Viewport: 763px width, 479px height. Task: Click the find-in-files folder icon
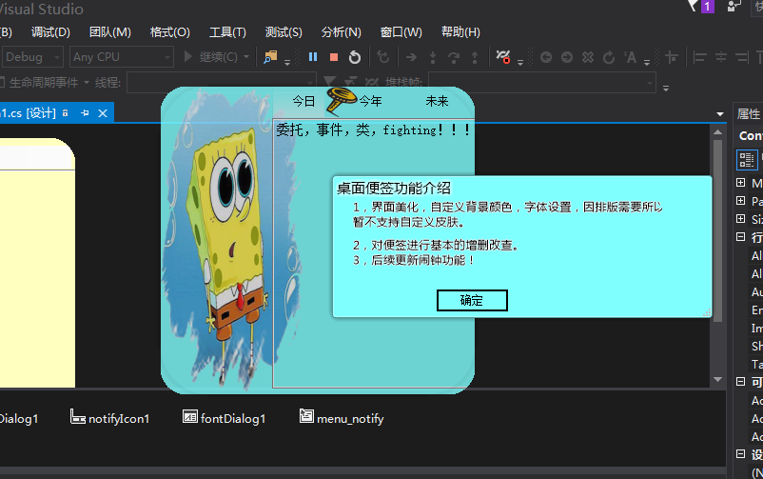[270, 57]
